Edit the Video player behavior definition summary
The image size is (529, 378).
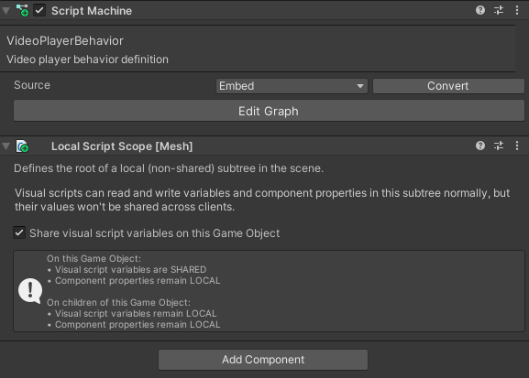coord(87,59)
